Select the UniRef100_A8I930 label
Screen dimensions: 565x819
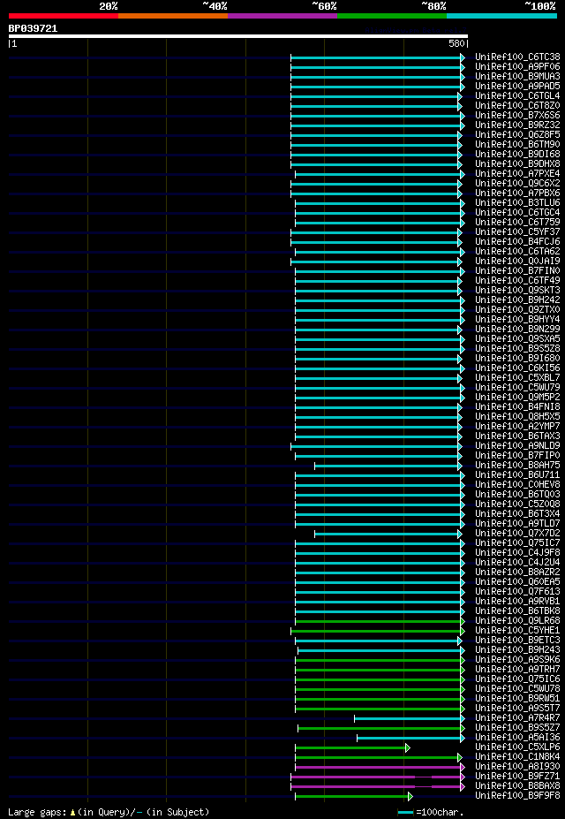(x=517, y=767)
